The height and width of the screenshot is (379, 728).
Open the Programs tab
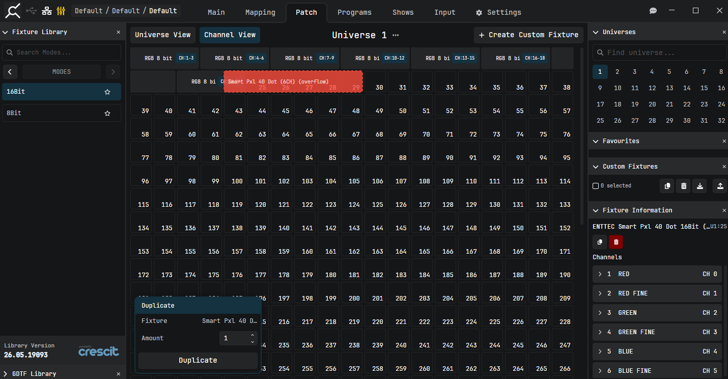point(354,12)
